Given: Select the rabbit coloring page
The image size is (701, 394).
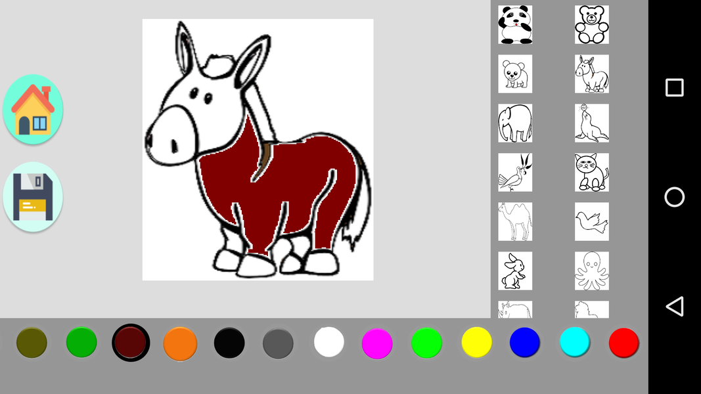Looking at the screenshot, I should pyautogui.click(x=515, y=271).
